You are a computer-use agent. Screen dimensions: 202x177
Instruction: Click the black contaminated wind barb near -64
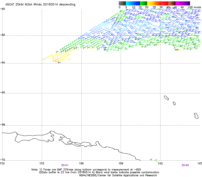59,63
